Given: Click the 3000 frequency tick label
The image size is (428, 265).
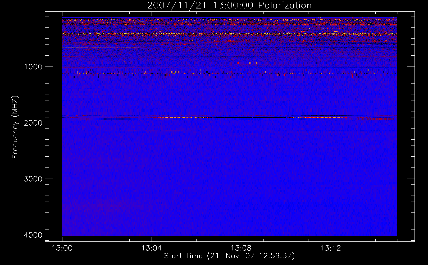Looking at the screenshot, I should point(33,179).
